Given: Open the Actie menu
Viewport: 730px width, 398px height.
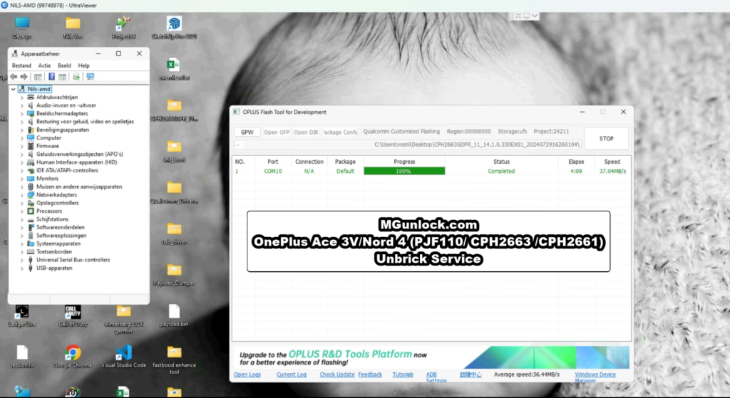Looking at the screenshot, I should tap(44, 66).
